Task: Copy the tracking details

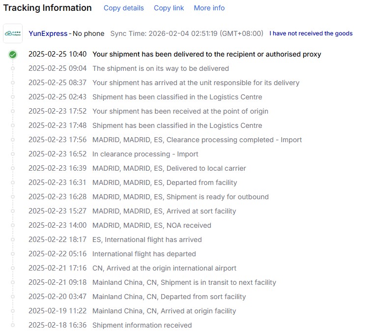Action: pyautogui.click(x=124, y=8)
